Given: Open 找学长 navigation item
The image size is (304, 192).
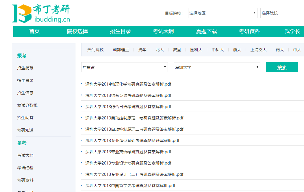Looking at the screenshot, I should [292, 31].
